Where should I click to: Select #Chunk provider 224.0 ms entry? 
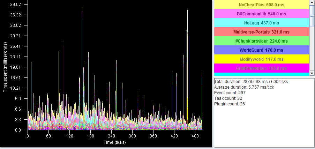pos(261,41)
